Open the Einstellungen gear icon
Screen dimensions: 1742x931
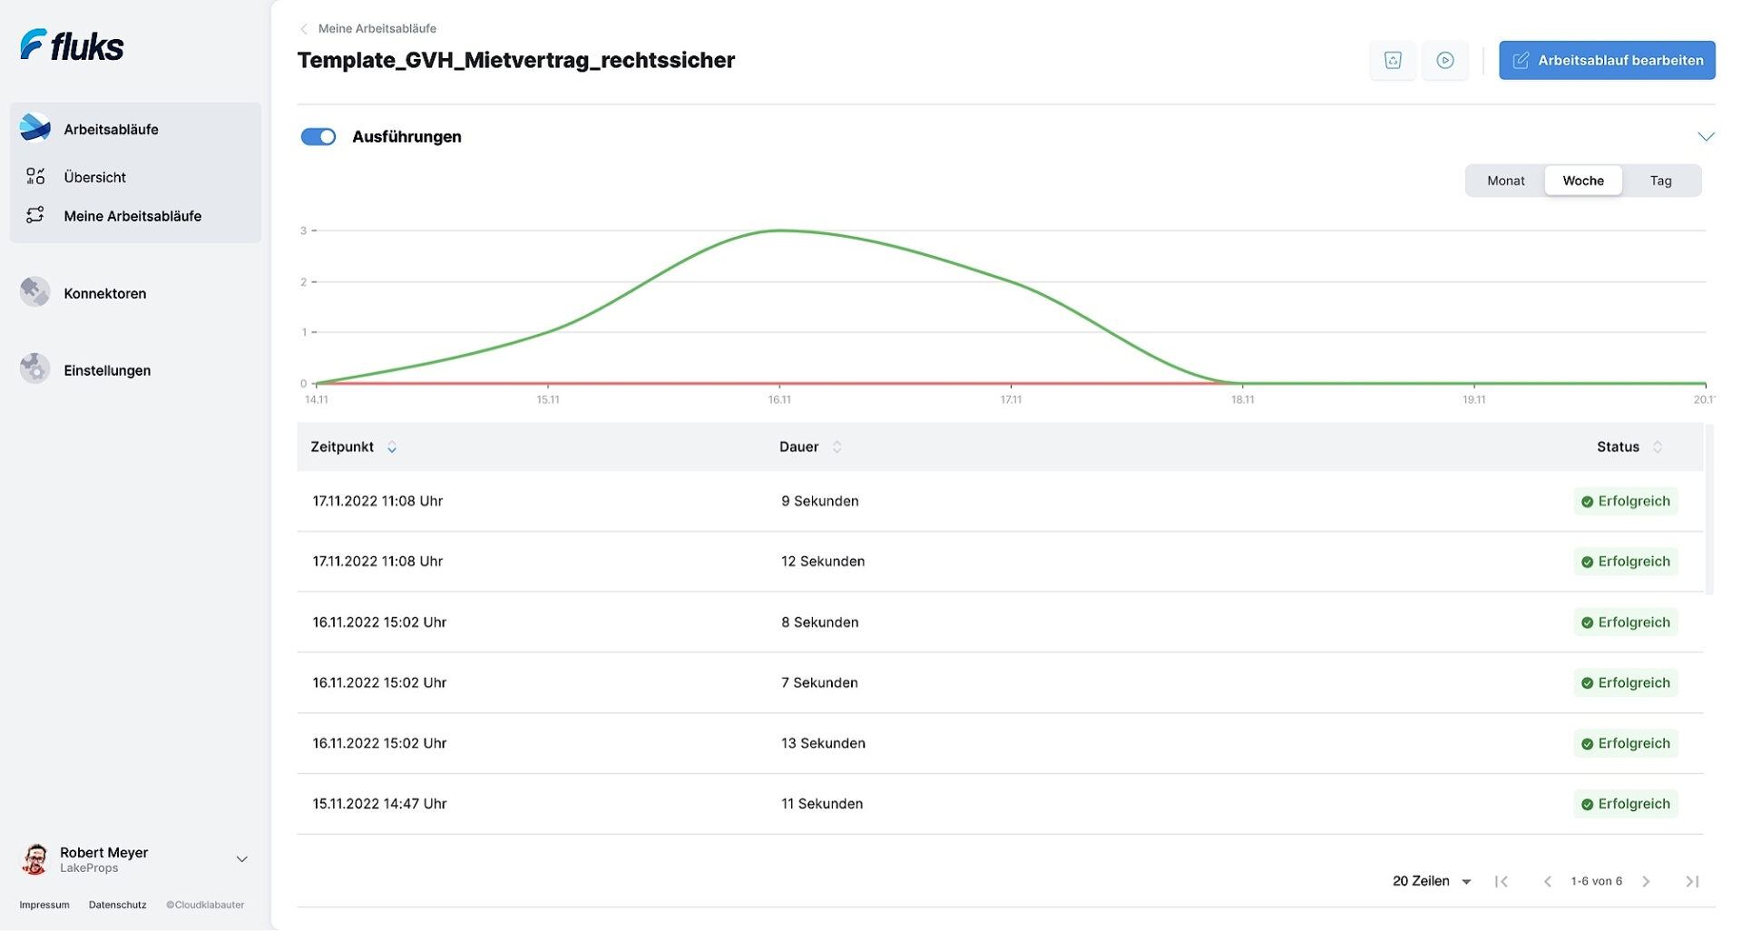[x=35, y=369]
